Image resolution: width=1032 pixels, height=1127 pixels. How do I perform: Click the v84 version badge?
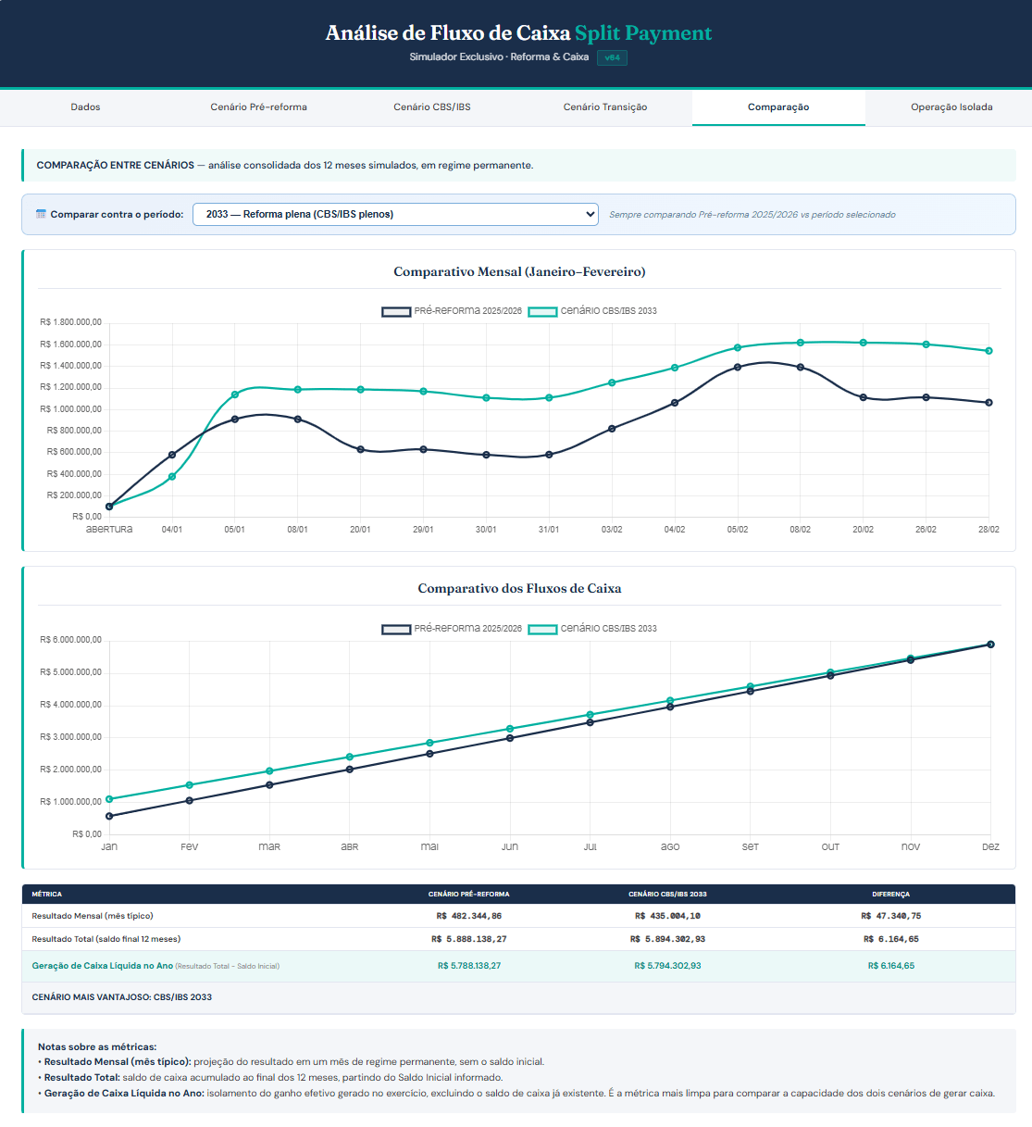click(612, 57)
